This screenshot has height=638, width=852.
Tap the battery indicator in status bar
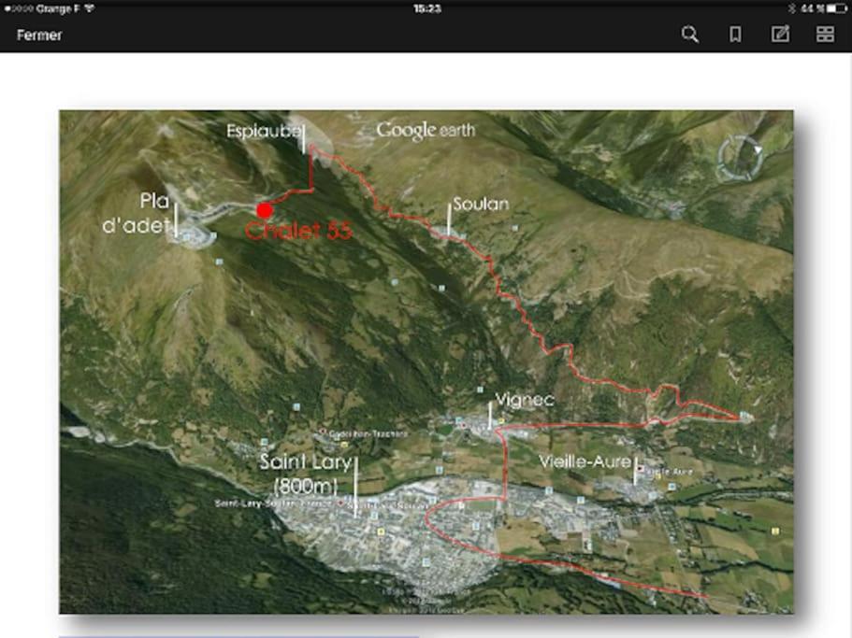point(837,8)
